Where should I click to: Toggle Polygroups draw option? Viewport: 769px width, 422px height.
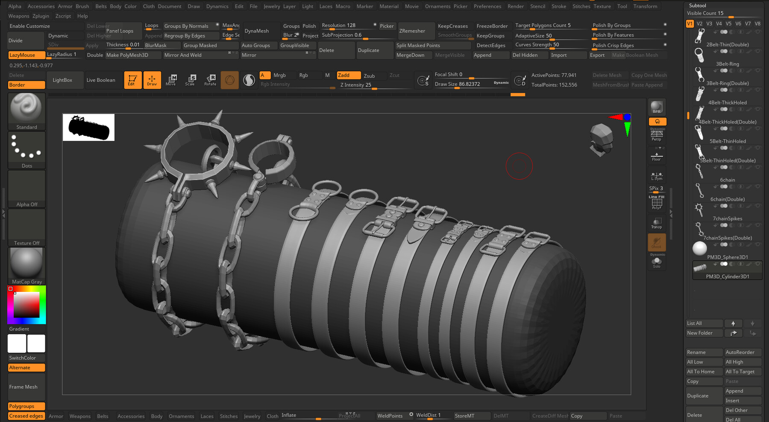coord(26,406)
